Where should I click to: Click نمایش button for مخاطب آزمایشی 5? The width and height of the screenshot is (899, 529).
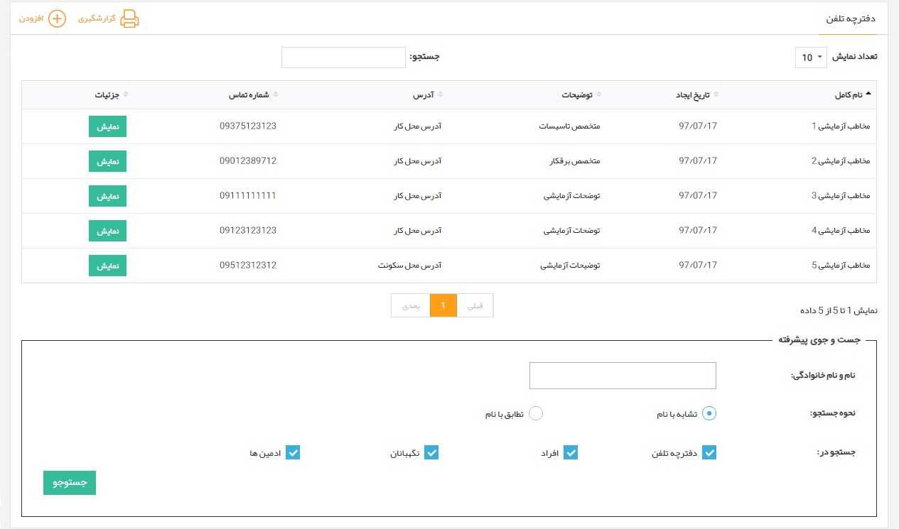coord(107,266)
